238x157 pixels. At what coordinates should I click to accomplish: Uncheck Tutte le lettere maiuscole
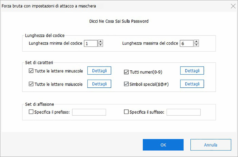point(31,84)
